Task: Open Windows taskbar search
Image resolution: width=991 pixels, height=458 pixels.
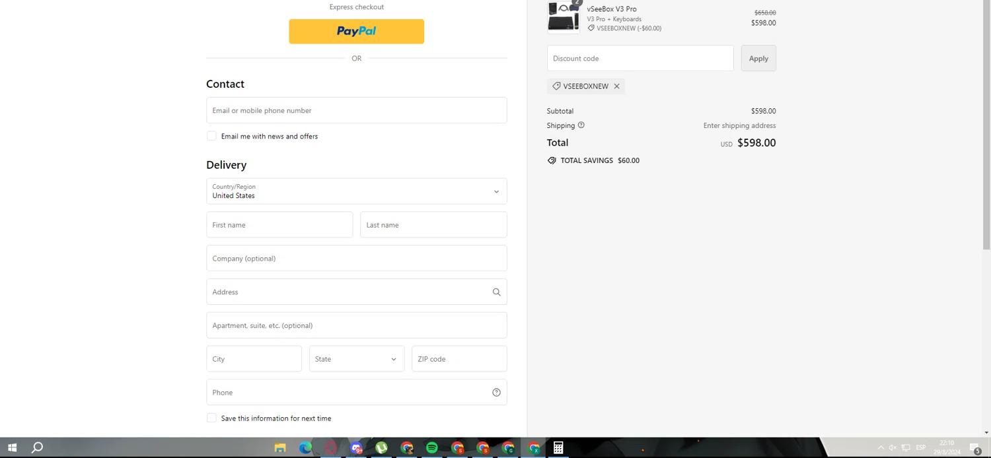Action: click(38, 447)
